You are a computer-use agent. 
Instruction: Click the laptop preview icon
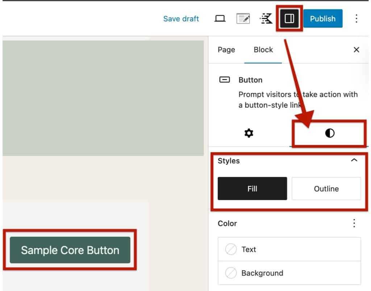point(220,19)
